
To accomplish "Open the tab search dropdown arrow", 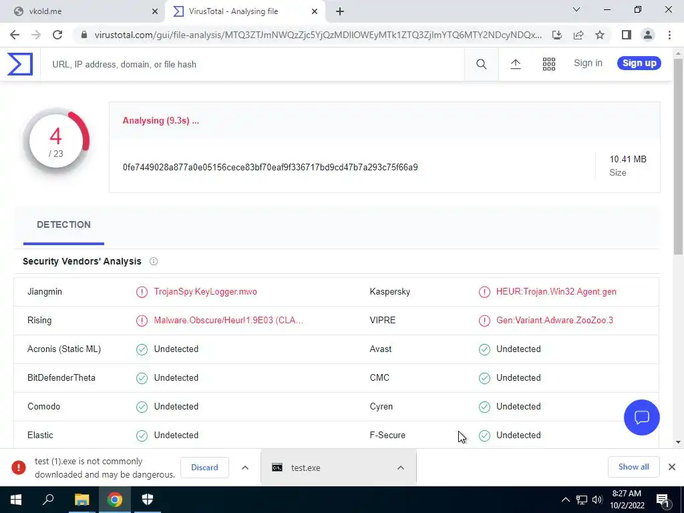I will pyautogui.click(x=576, y=9).
